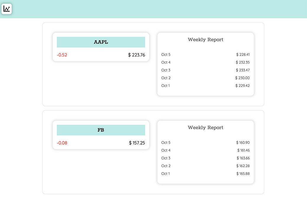This screenshot has width=307, height=197.
Task: Click the FB Weekly Report heading
Action: 205,128
